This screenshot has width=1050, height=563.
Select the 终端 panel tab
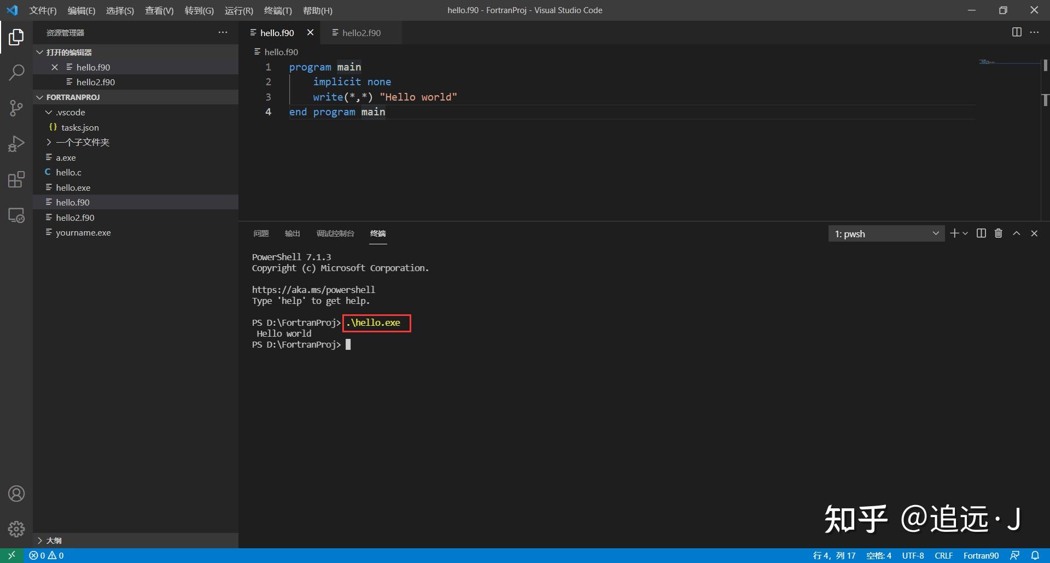(x=378, y=233)
